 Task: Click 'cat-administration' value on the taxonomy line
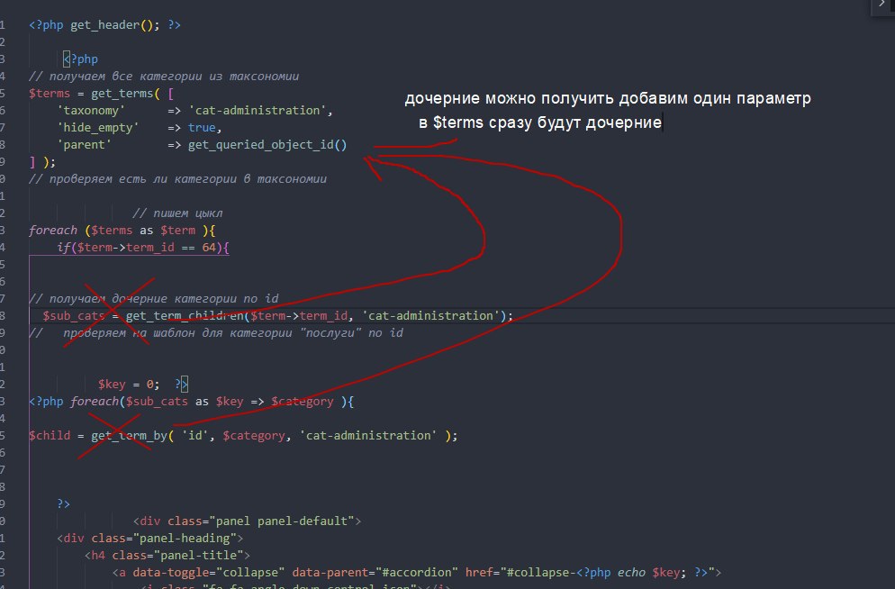pyautogui.click(x=258, y=110)
